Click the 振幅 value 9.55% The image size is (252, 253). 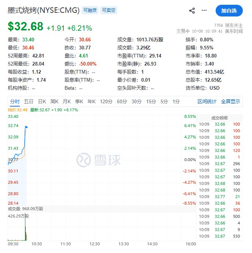206,48
